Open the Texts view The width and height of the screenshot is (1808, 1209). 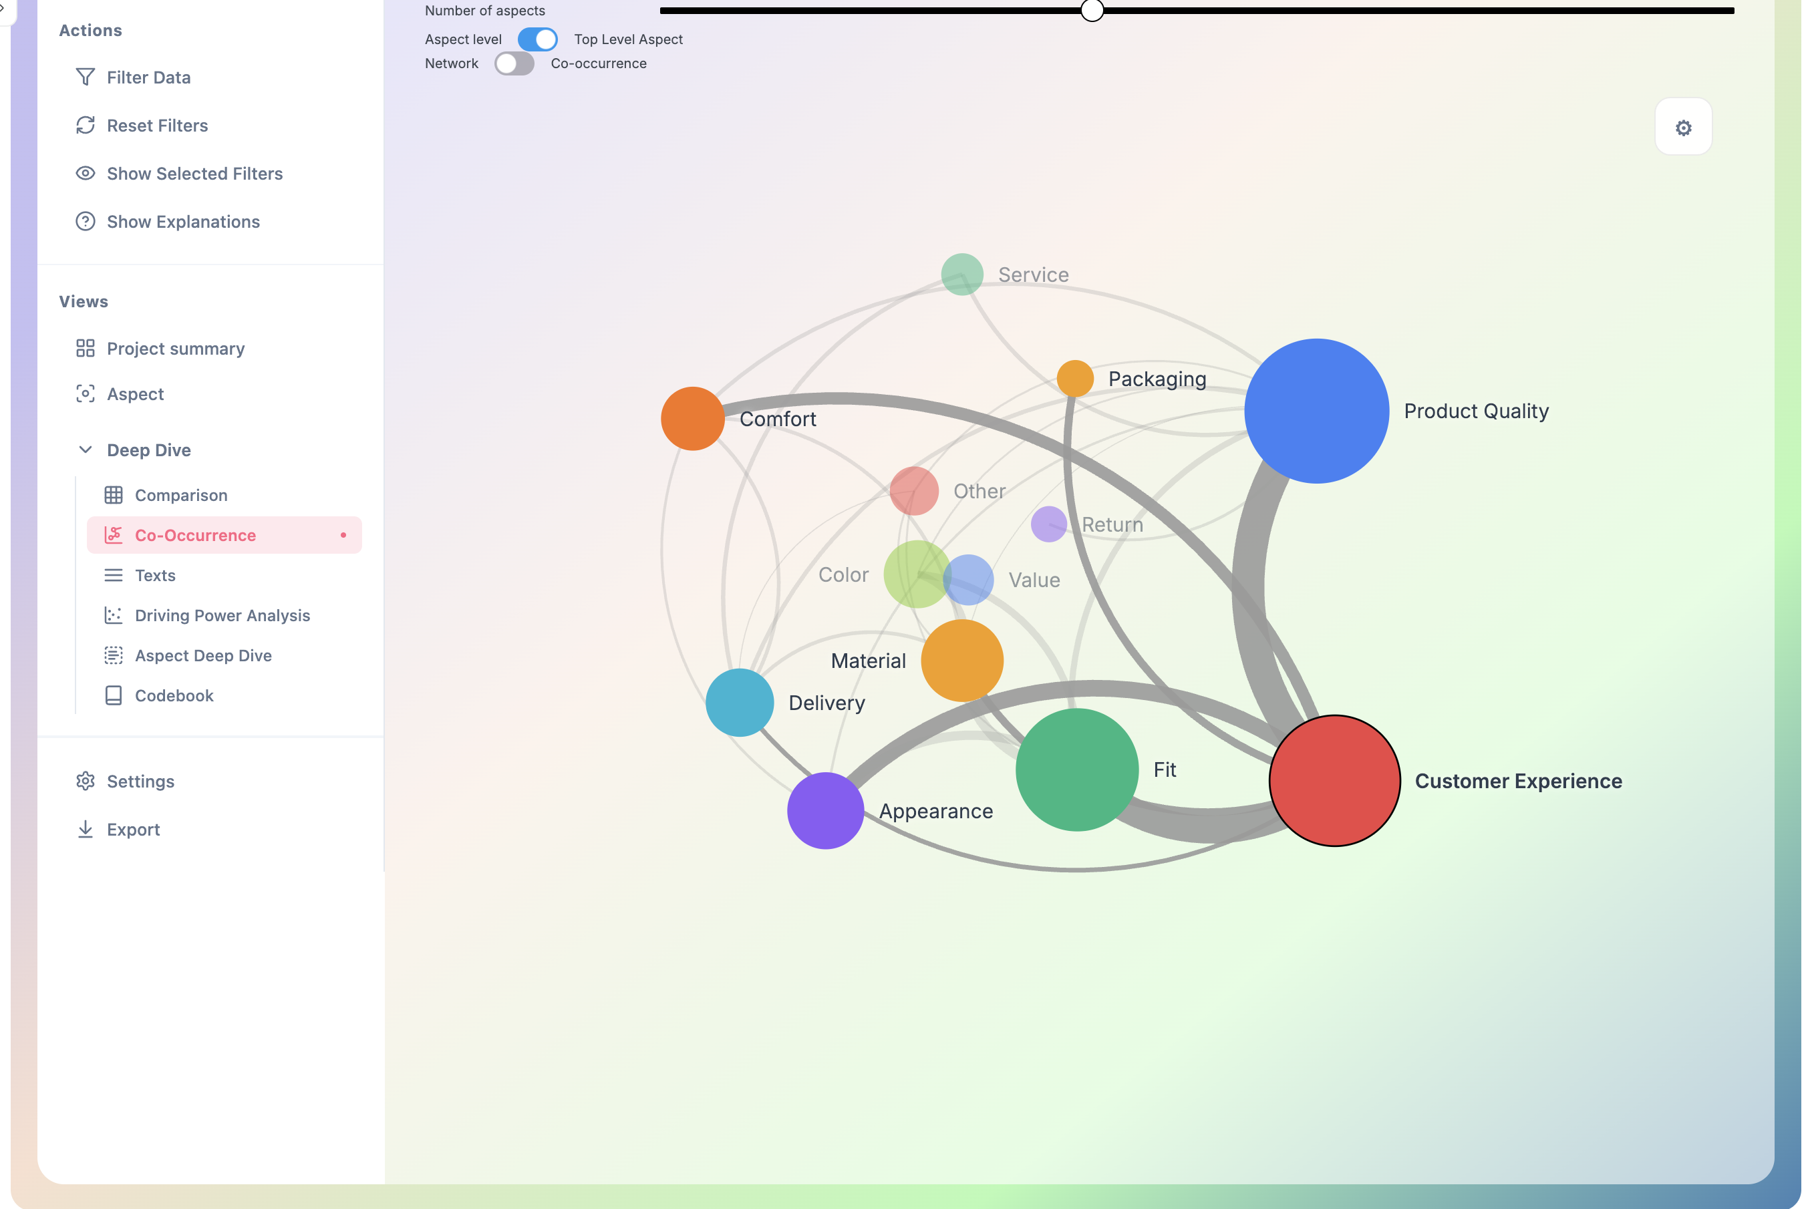pos(155,575)
